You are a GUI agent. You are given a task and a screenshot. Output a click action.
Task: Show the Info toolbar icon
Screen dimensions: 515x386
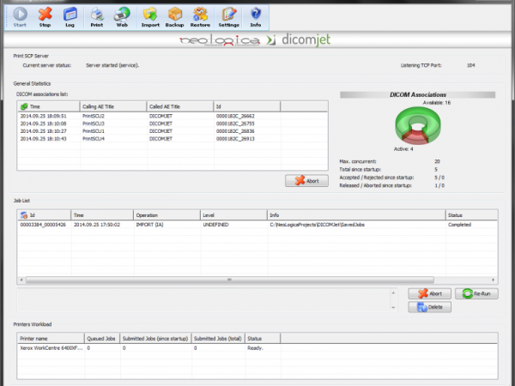click(256, 16)
